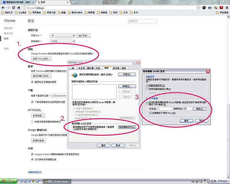Image resolution: width=230 pixels, height=184 pixels.
Task: Open the '工作' bookmark folder
Action: tap(124, 13)
